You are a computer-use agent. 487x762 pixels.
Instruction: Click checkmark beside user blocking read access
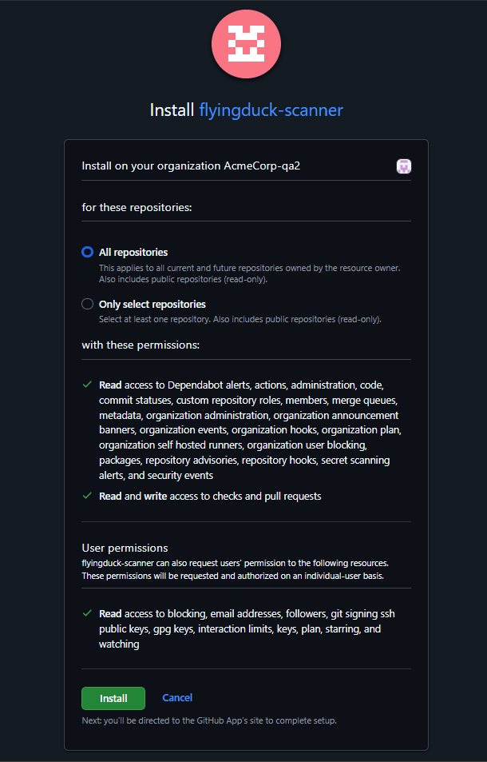click(87, 613)
